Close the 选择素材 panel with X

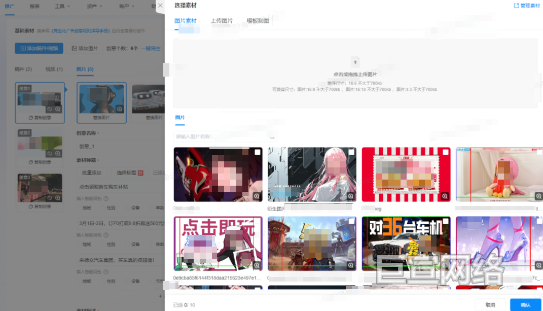click(160, 6)
